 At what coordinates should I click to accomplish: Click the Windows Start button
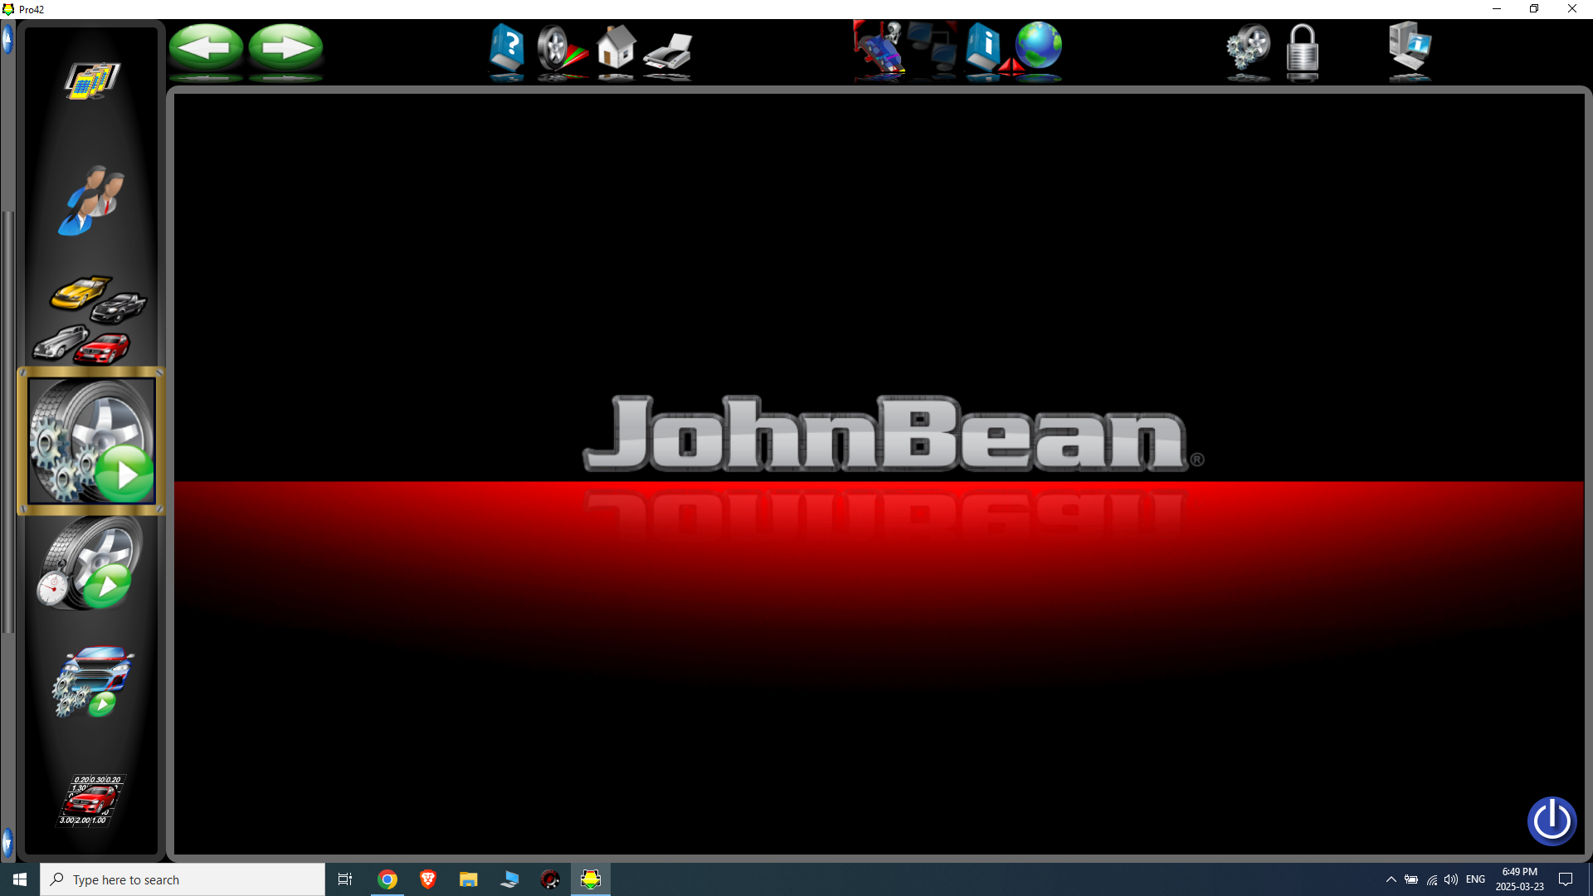tap(20, 879)
